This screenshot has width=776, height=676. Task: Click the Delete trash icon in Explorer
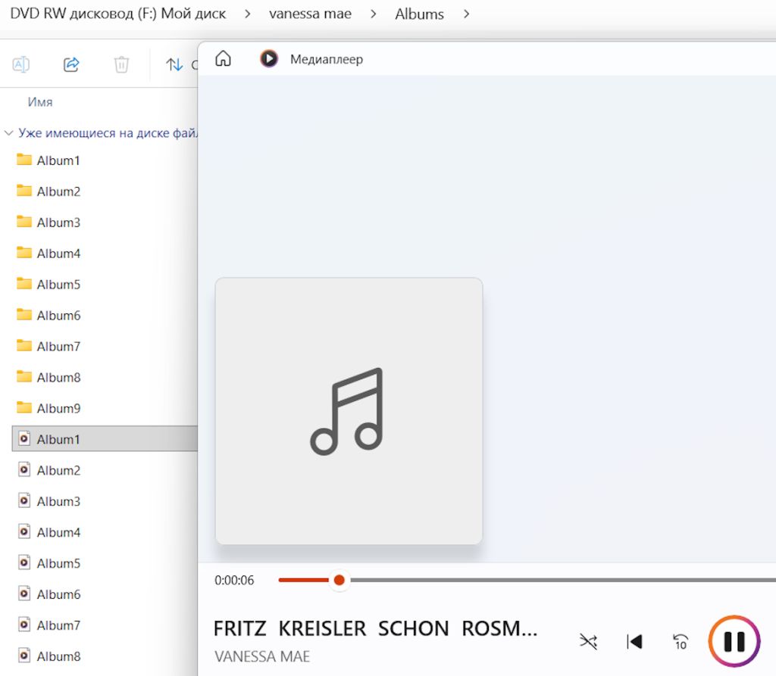(x=121, y=64)
